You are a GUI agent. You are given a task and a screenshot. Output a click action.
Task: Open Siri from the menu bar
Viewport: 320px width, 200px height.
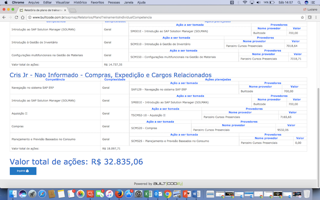pyautogui.click(x=306, y=2)
